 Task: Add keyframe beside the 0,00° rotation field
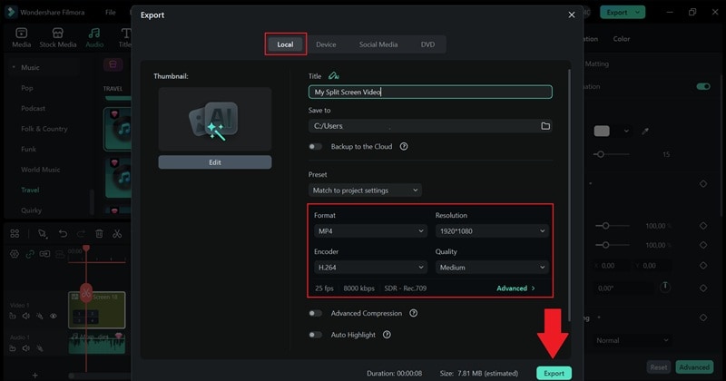(x=703, y=288)
